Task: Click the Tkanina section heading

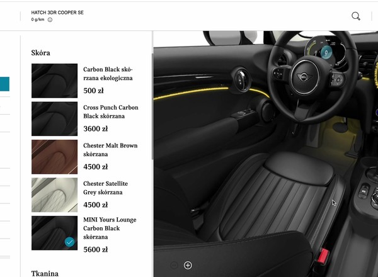Action: 44,273
